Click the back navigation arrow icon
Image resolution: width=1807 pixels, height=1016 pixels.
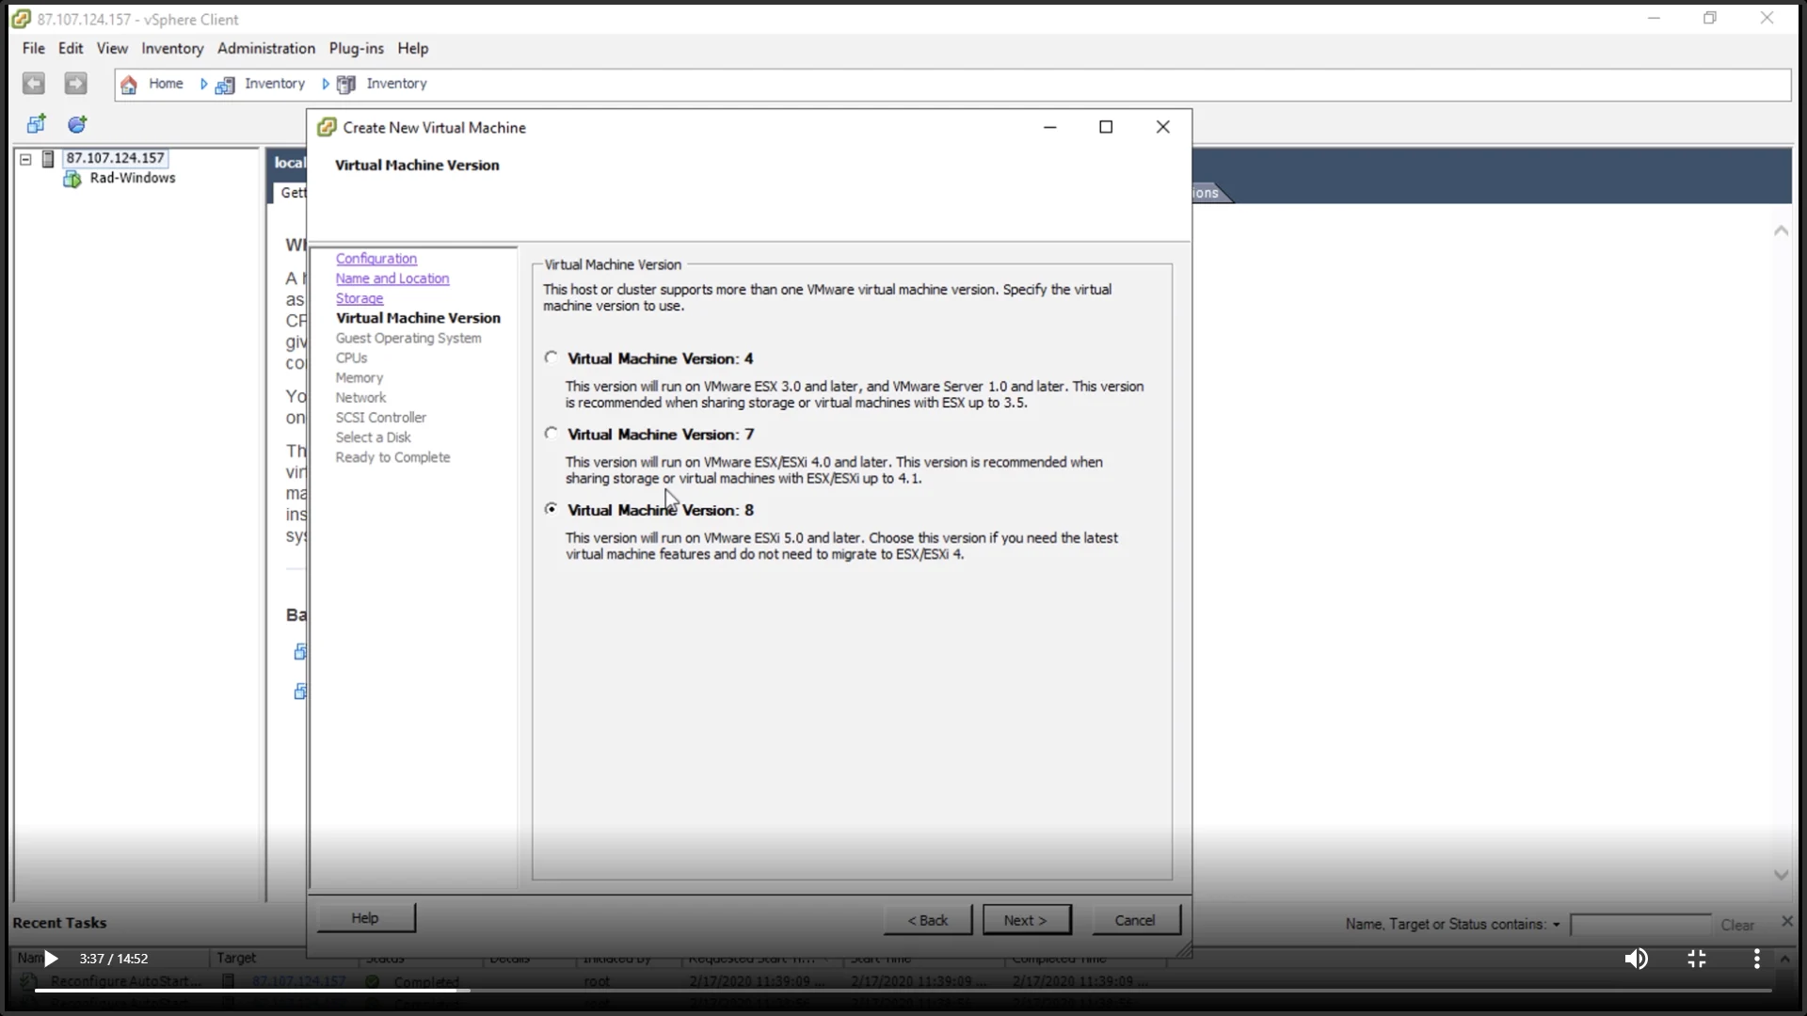[x=34, y=84]
